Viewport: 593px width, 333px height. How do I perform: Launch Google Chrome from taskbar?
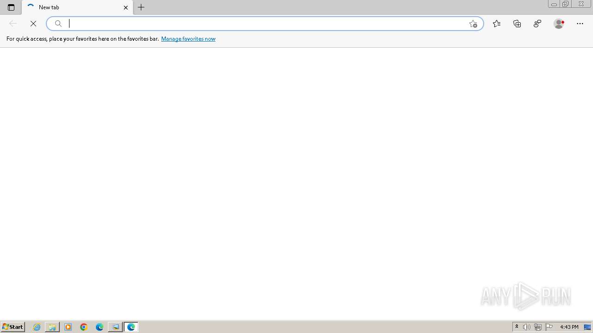[x=84, y=327]
